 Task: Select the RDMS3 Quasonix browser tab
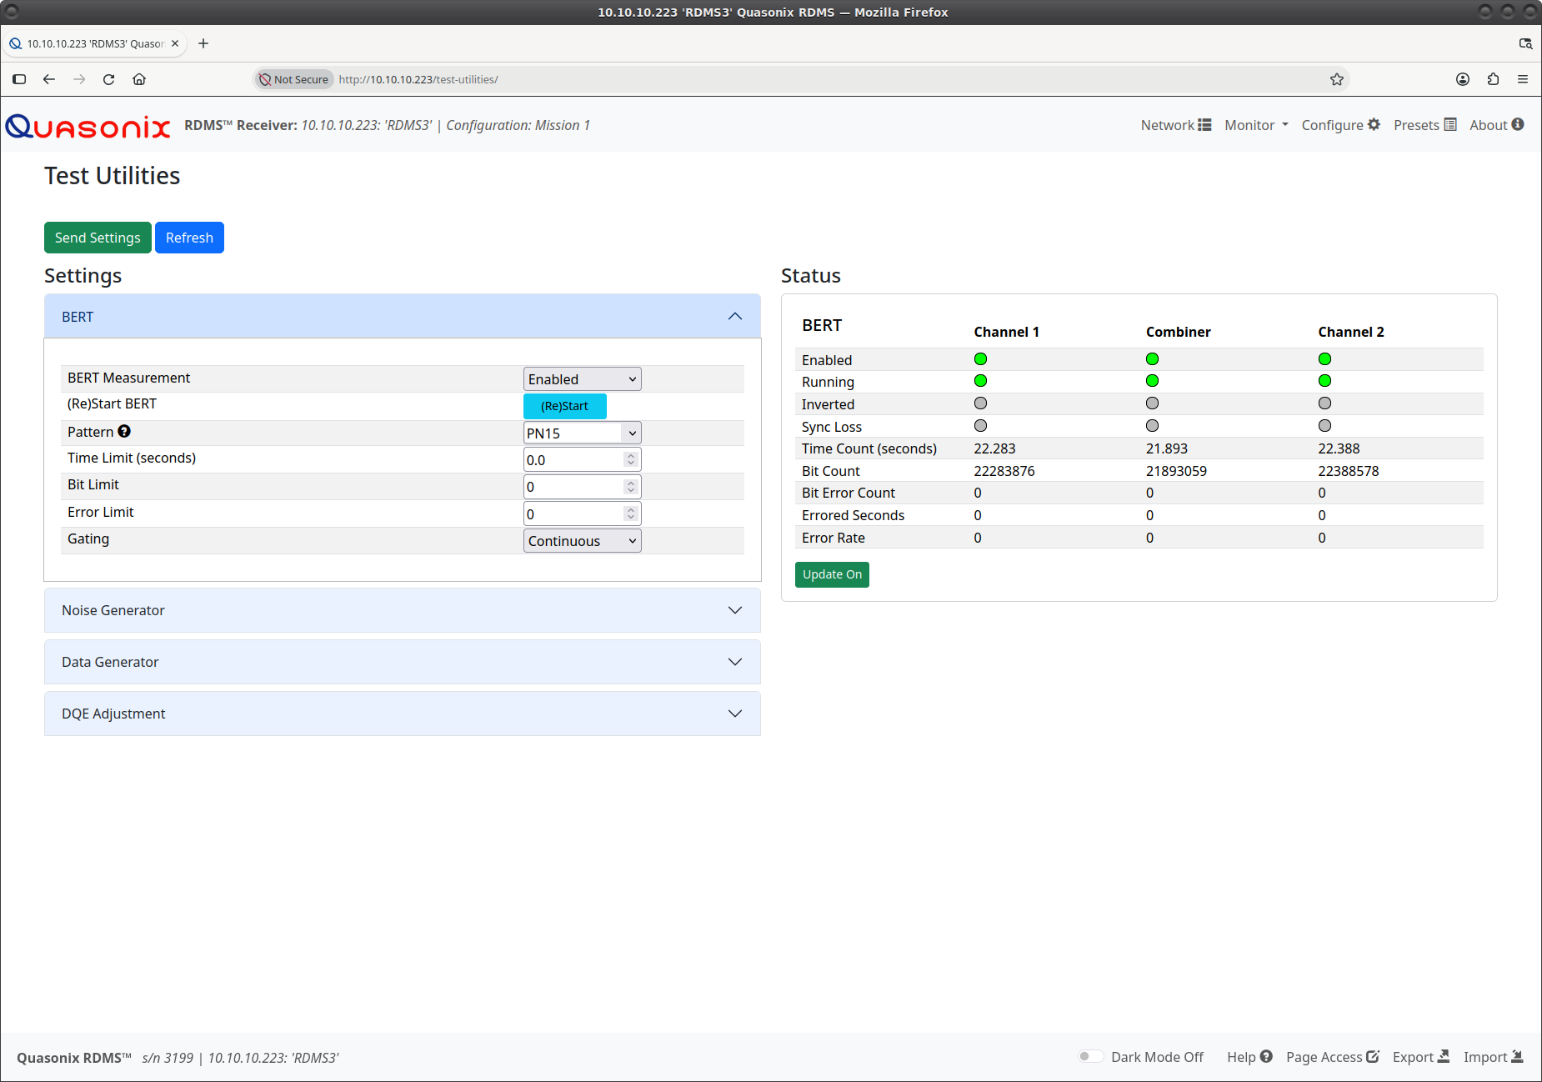coord(94,43)
